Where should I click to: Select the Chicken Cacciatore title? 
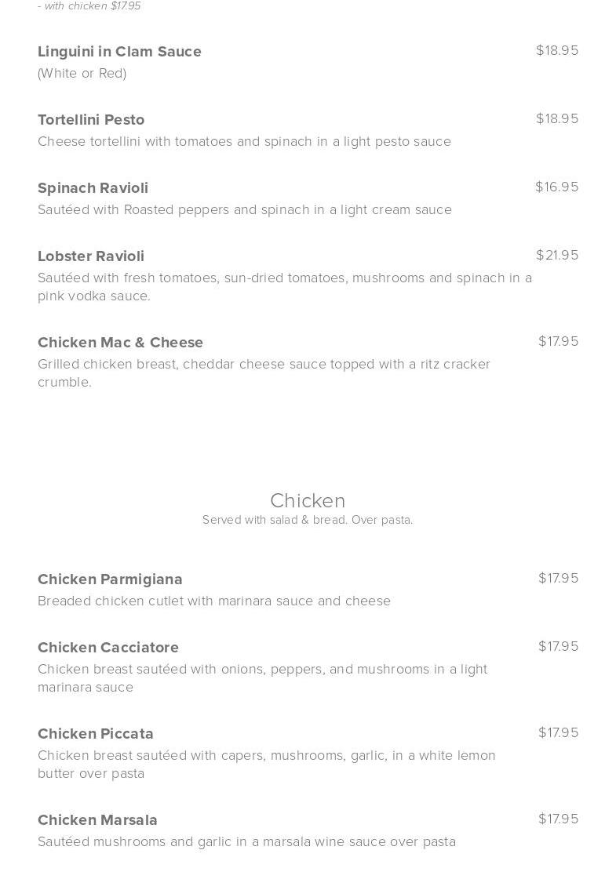(108, 648)
